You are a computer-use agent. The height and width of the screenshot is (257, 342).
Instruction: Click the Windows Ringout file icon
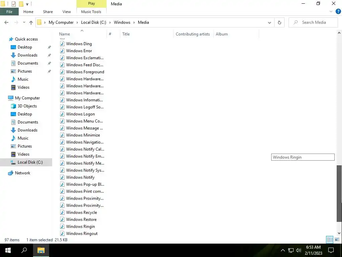point(62,233)
